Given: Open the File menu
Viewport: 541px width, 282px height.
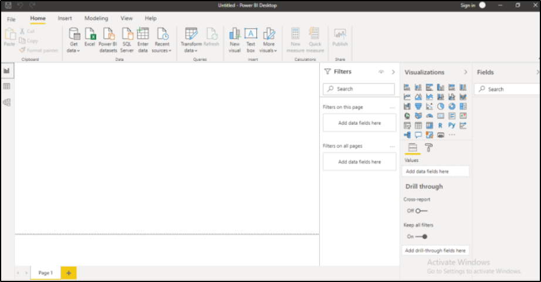Looking at the screenshot, I should click(11, 19).
